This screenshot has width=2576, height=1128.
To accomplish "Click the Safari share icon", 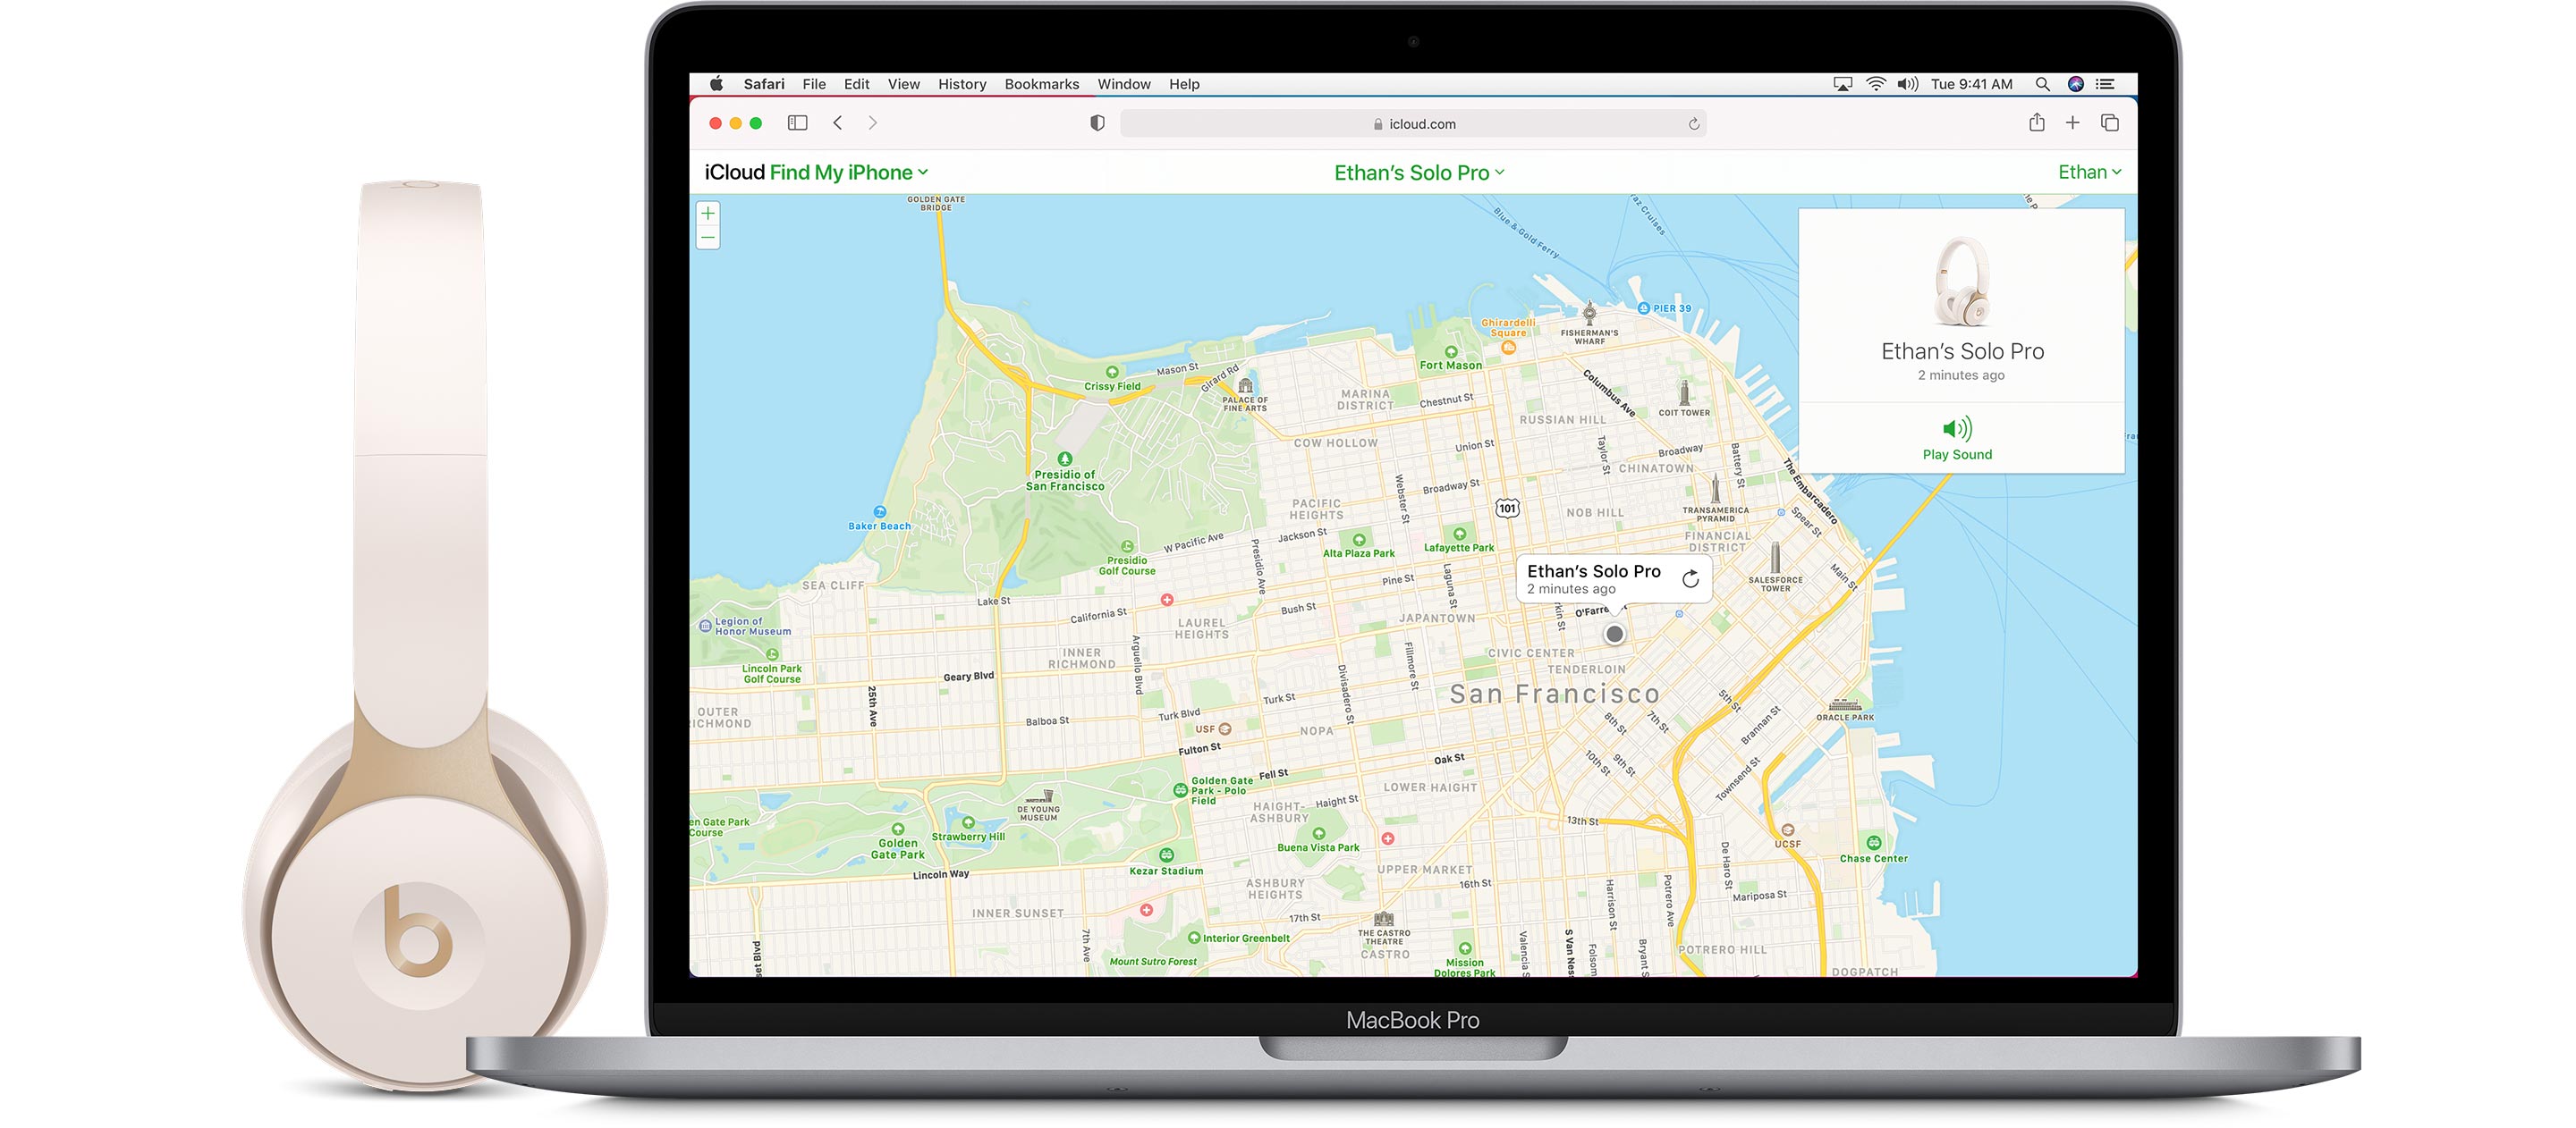I will click(x=2036, y=122).
